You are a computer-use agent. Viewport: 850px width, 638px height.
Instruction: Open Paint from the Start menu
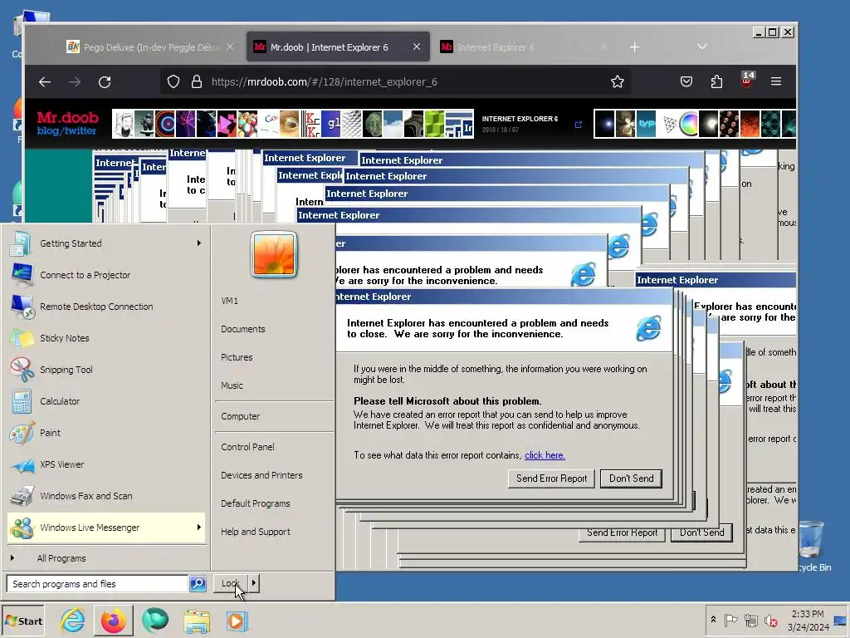pyautogui.click(x=107, y=433)
